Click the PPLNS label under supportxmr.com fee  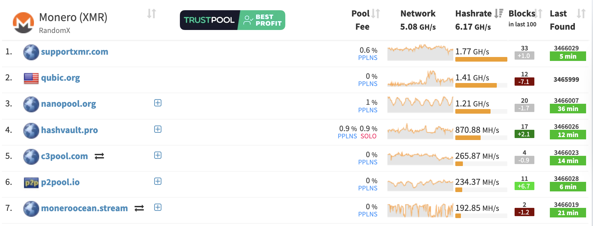click(x=368, y=58)
